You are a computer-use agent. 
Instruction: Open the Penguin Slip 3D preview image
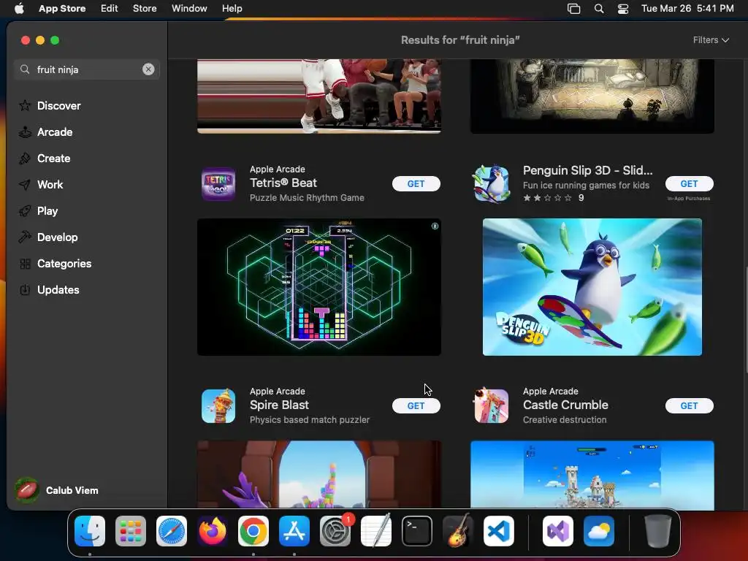pos(592,287)
